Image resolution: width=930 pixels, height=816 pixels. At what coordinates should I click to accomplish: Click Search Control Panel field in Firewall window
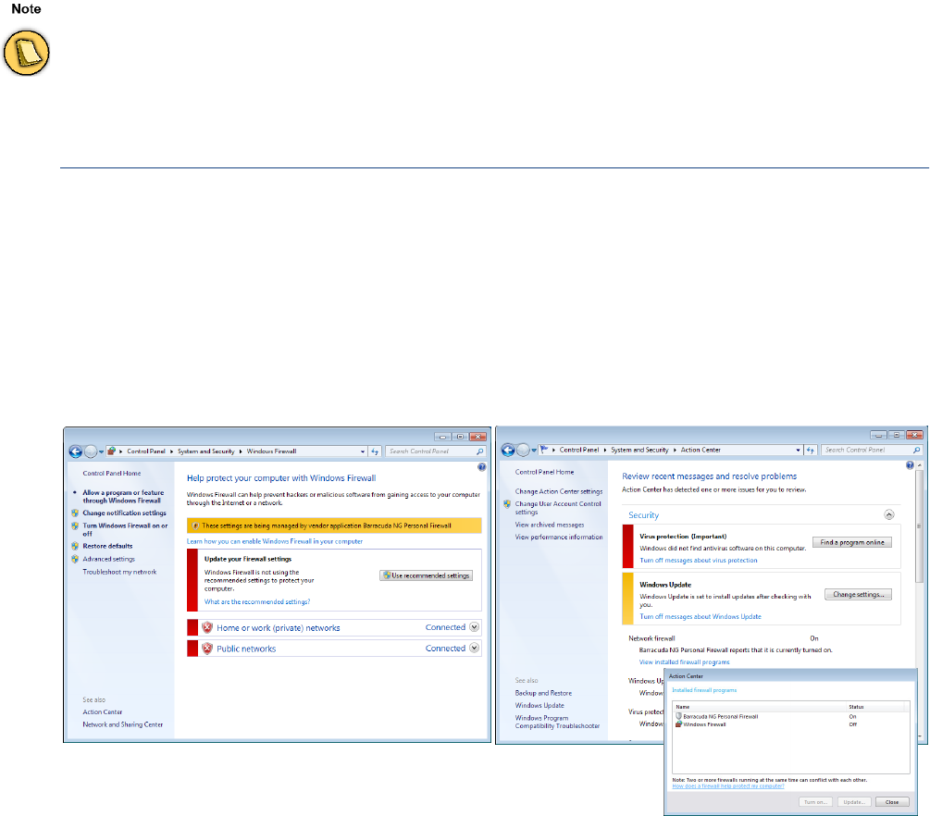point(436,451)
